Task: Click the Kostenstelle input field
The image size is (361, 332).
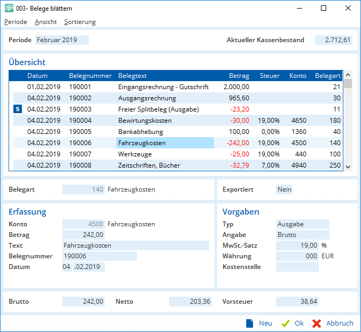Action: 297,267
